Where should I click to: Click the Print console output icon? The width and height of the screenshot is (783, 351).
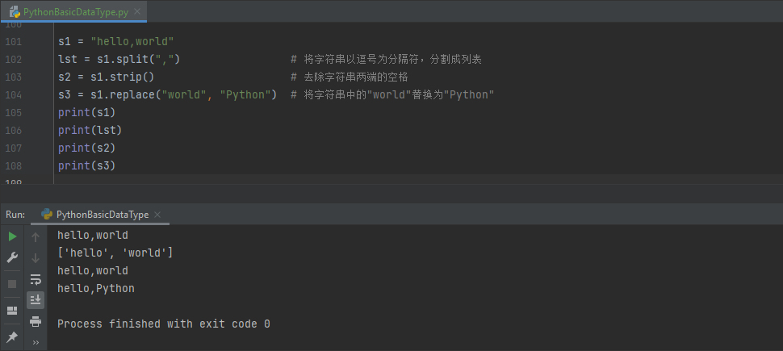(36, 321)
